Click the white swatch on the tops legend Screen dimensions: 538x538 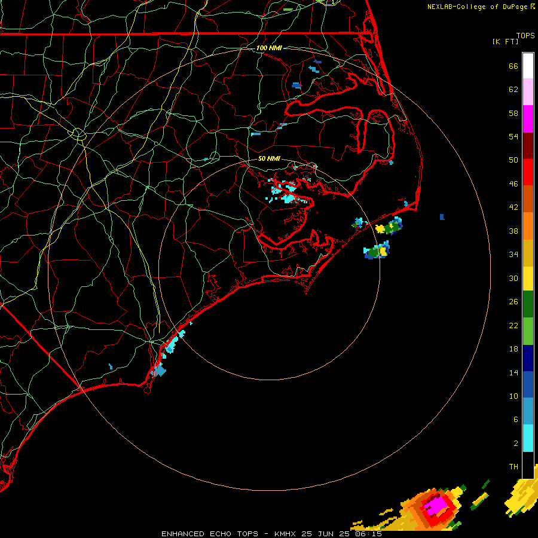[528, 66]
